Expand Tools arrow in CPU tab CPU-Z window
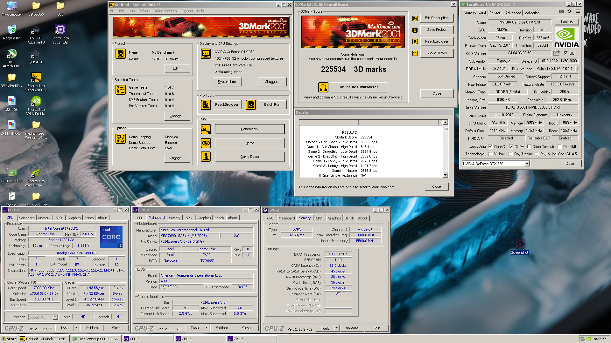The width and height of the screenshot is (611, 343). [x=76, y=328]
